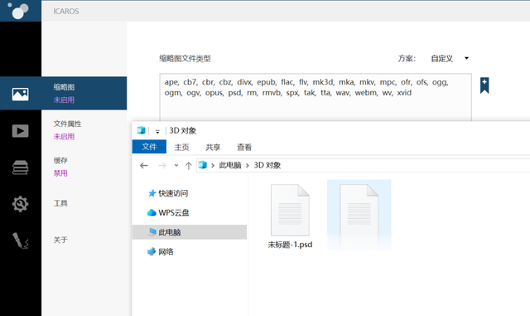Screen dimensions: 530x316
Task: Click 此电脑 in the address bar
Action: [x=230, y=165]
